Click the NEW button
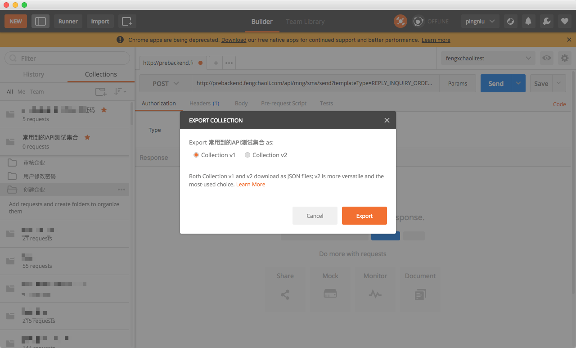Screen dimensions: 576x348 tap(16, 21)
